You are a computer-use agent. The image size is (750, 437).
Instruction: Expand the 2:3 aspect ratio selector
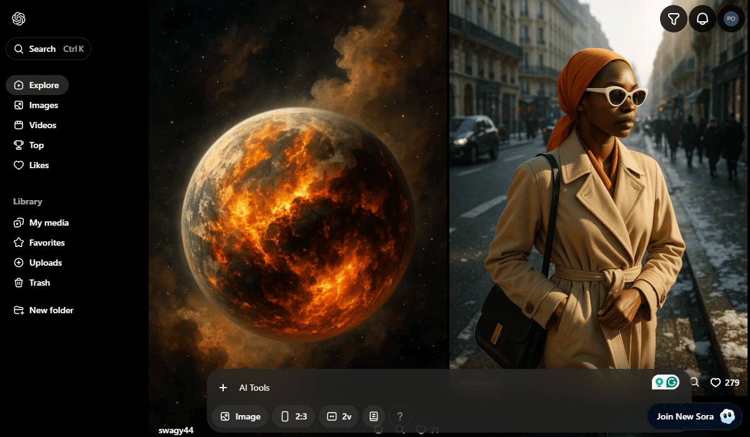click(x=293, y=416)
